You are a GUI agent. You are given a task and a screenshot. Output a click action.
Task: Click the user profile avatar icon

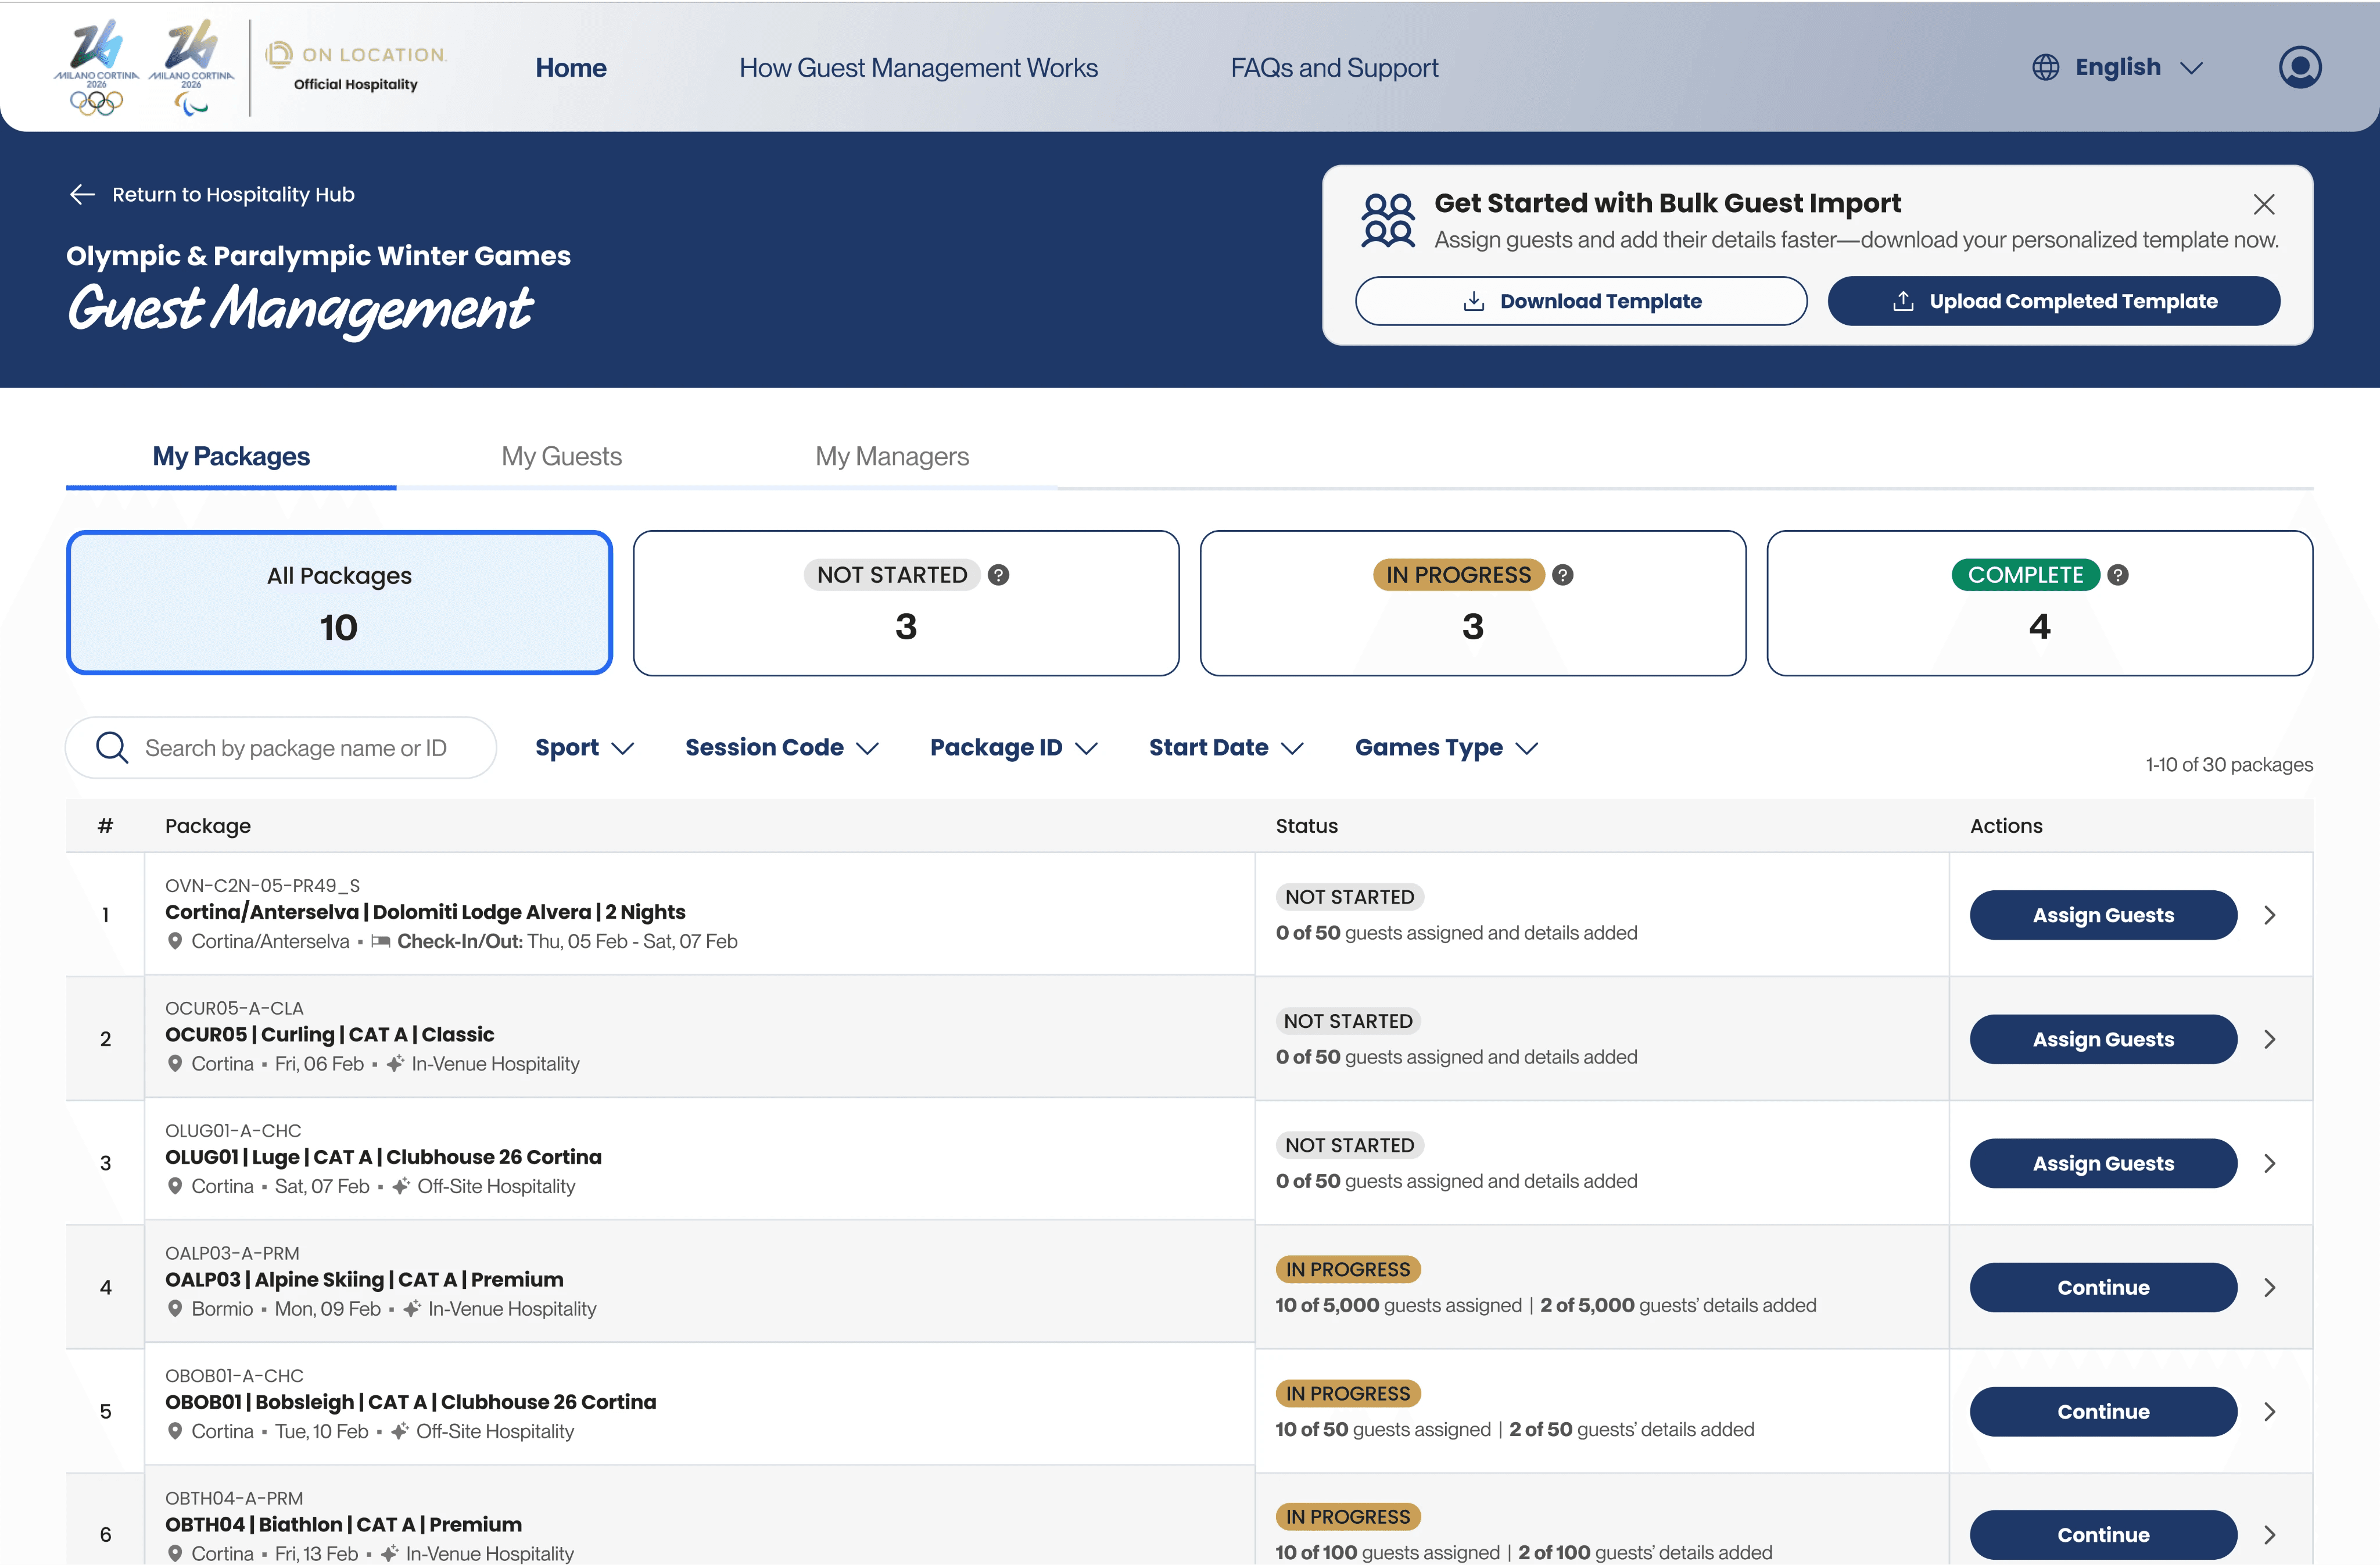pyautogui.click(x=2299, y=67)
